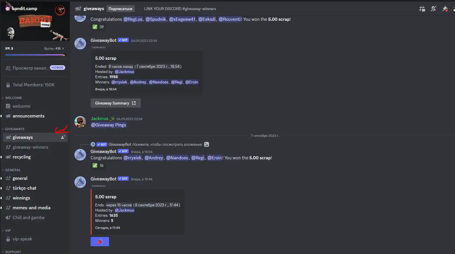
Task: Click Jackmus user avatar
Action: [80, 122]
